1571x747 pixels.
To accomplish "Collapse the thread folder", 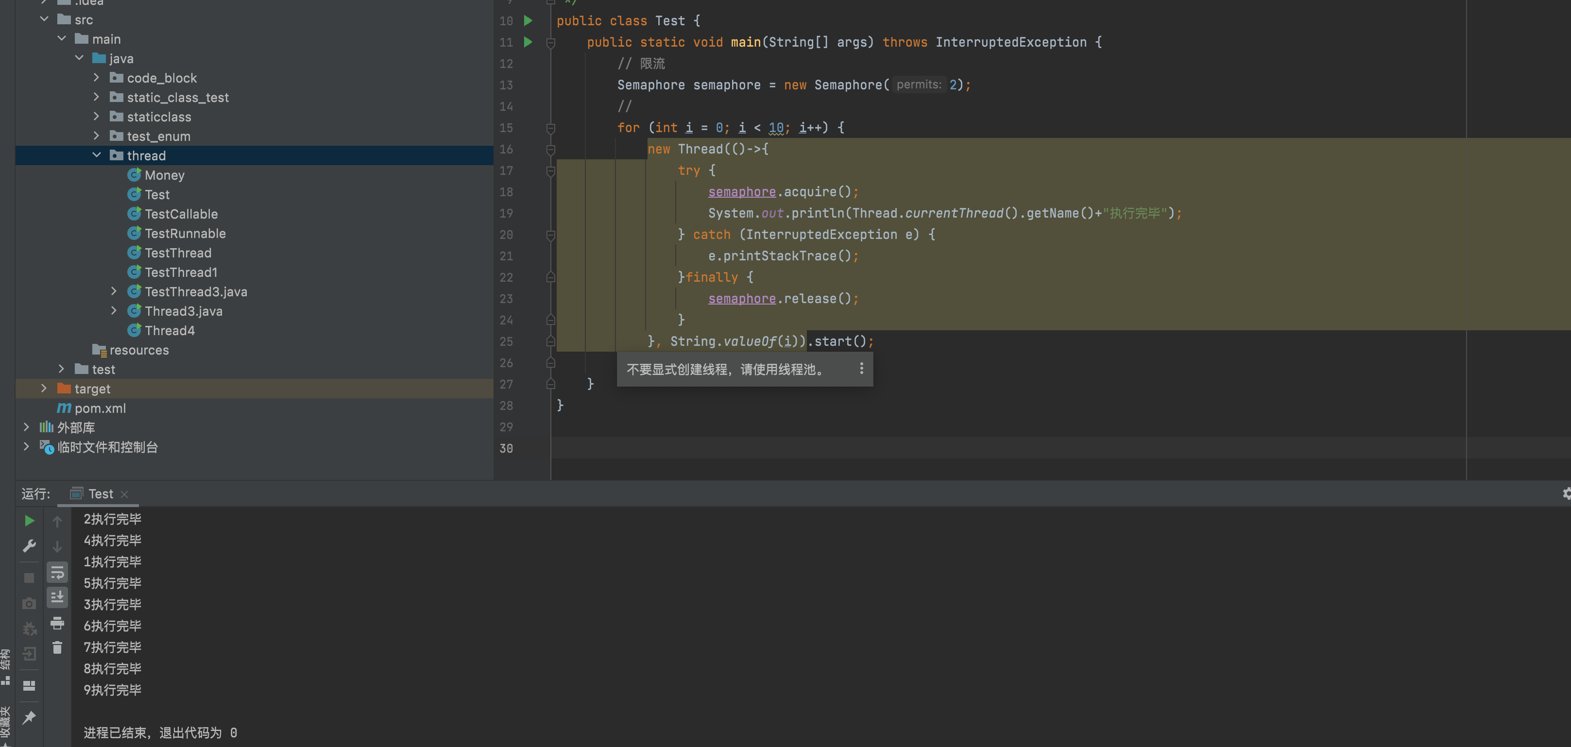I will coord(96,155).
